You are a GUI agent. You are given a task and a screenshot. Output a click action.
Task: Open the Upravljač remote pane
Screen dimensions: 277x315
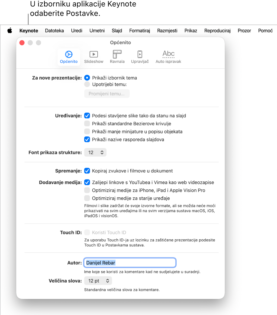pyautogui.click(x=140, y=57)
